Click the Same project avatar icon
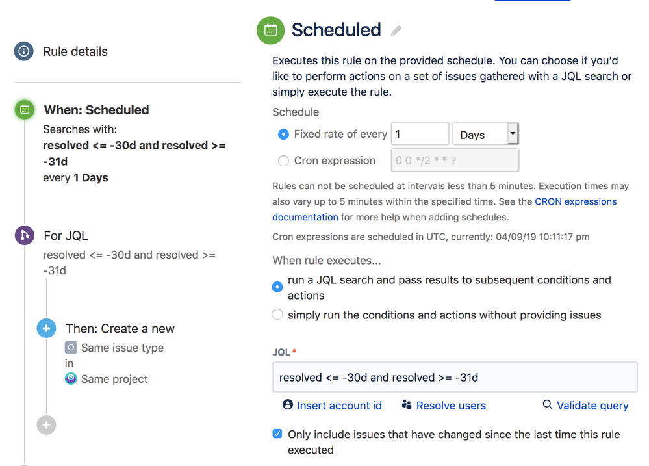 point(70,378)
